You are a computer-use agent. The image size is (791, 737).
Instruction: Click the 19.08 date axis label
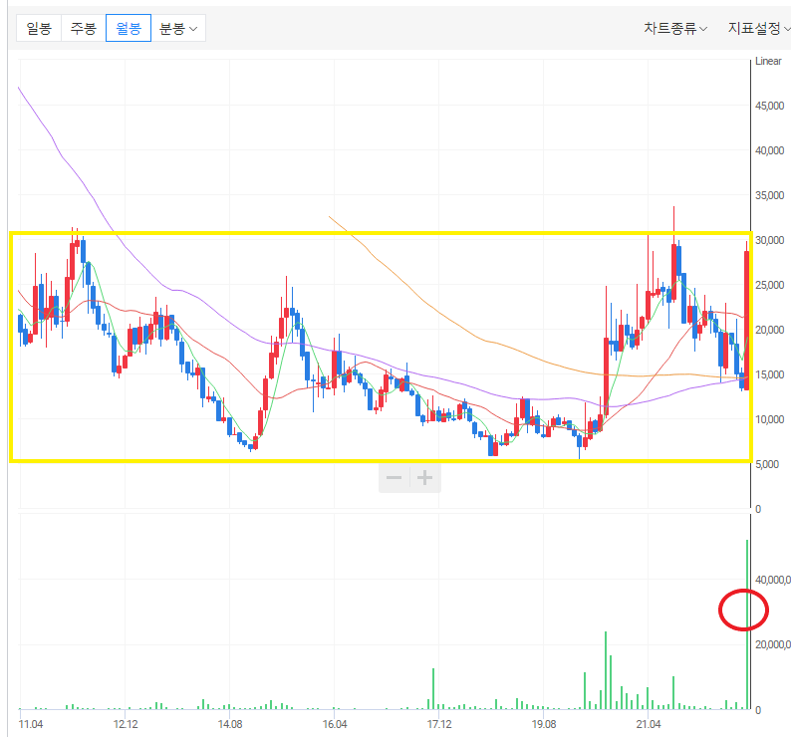click(x=544, y=724)
